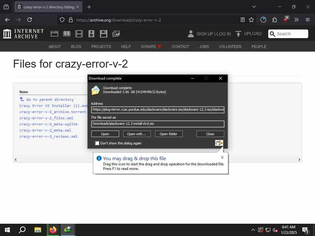Open the CONTACT menu item
The height and width of the screenshot is (236, 315).
181,47
